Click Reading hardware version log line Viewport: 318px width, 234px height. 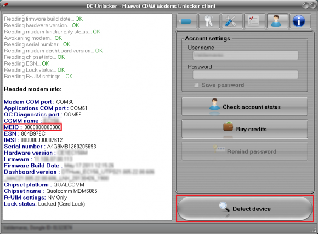(42, 25)
